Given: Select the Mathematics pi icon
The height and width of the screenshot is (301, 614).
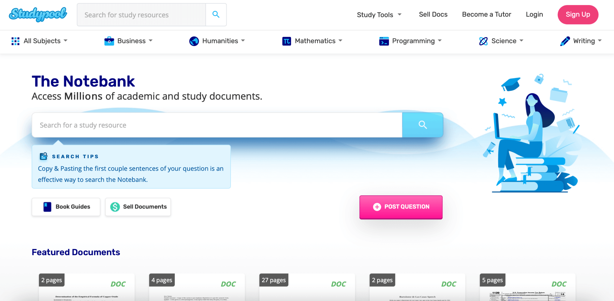Looking at the screenshot, I should pos(287,41).
